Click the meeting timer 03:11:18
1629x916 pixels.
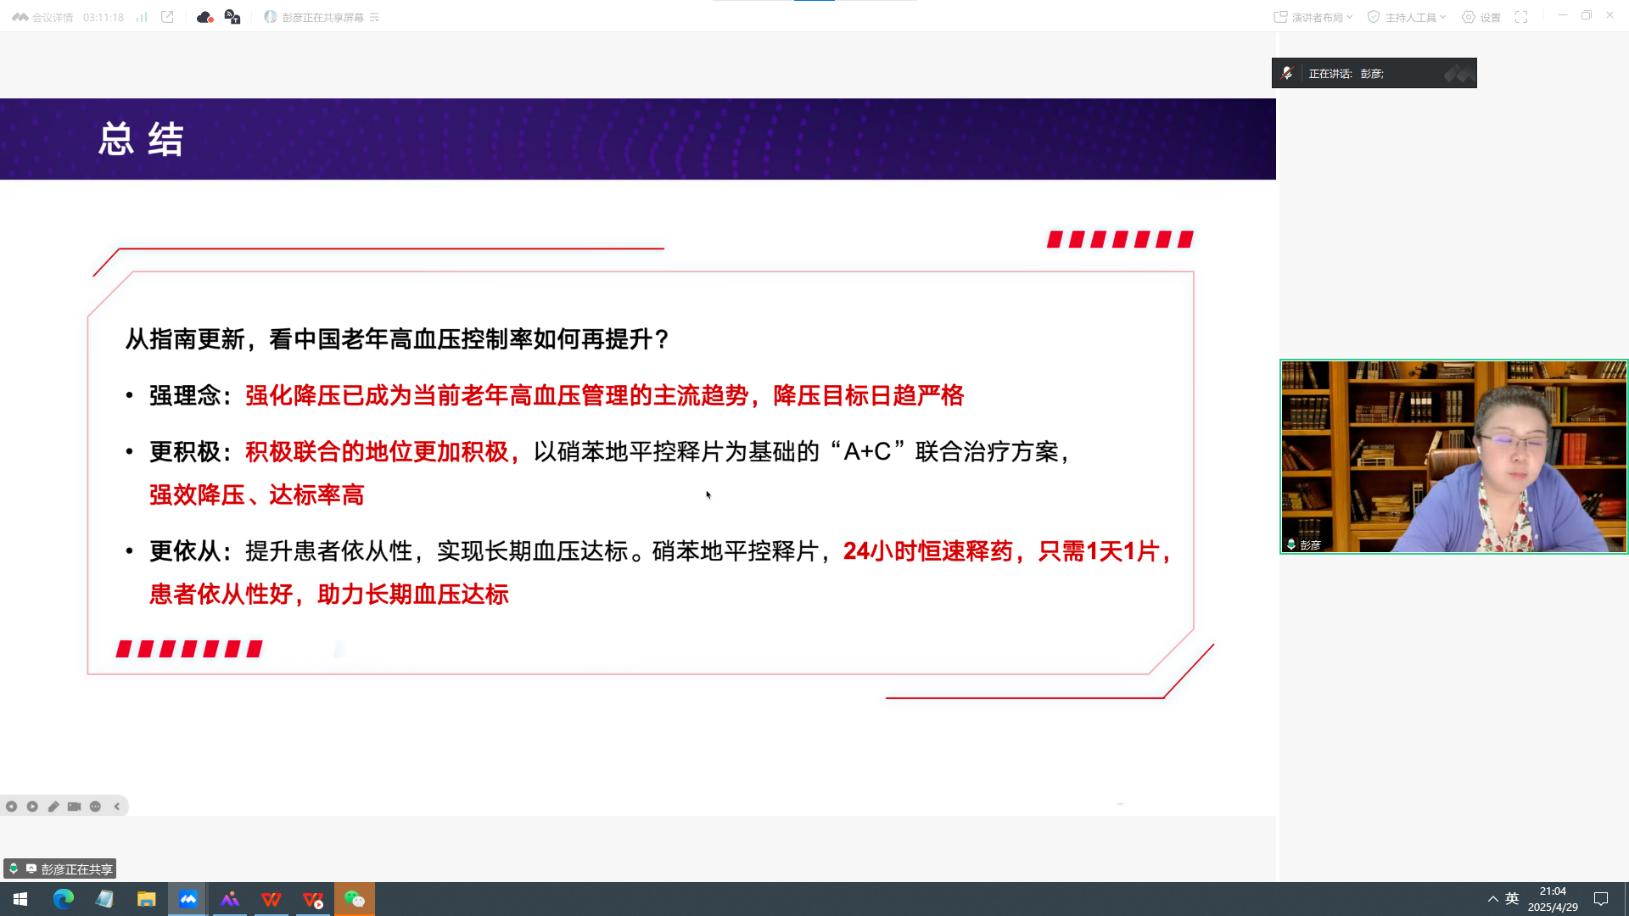click(104, 17)
